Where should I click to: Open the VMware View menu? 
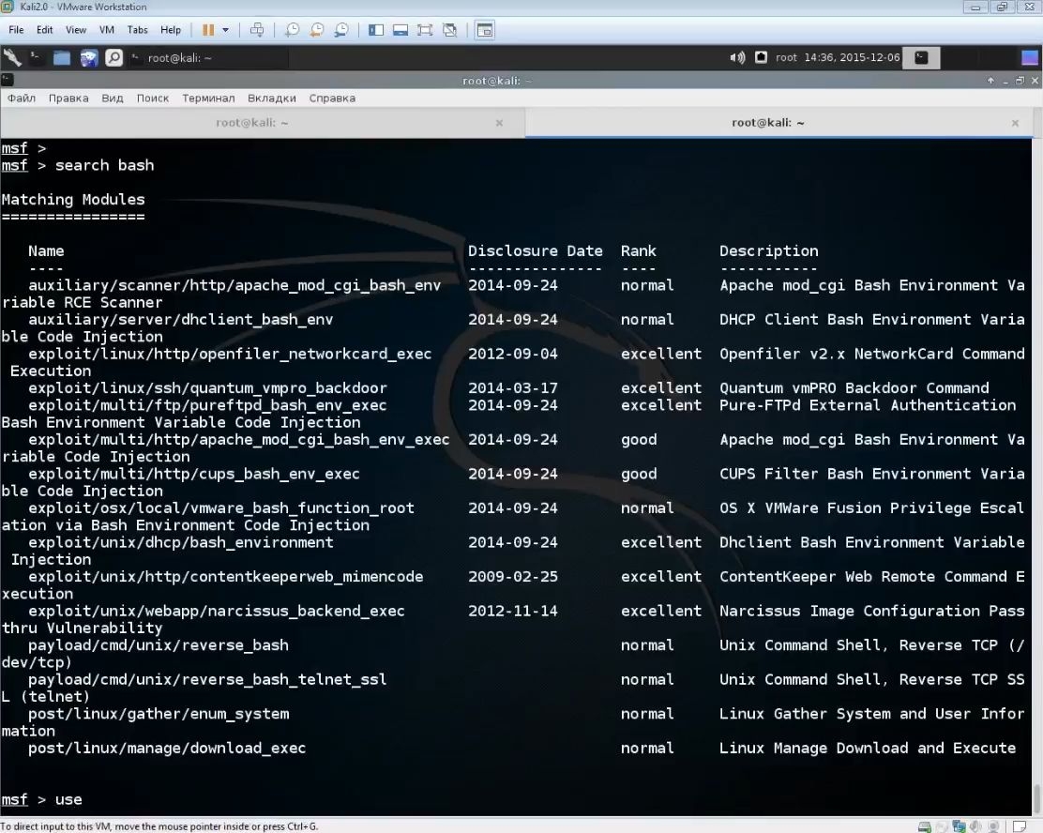click(76, 30)
